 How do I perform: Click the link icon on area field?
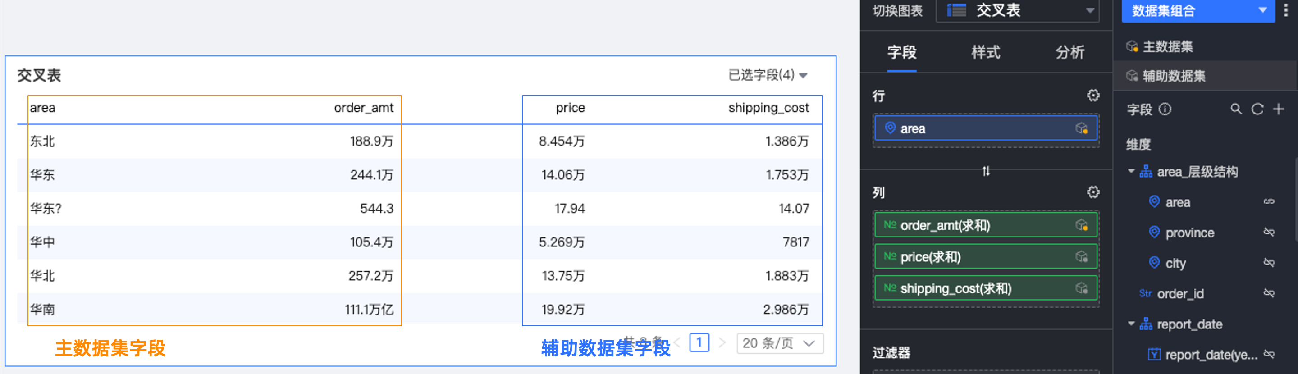click(1269, 201)
